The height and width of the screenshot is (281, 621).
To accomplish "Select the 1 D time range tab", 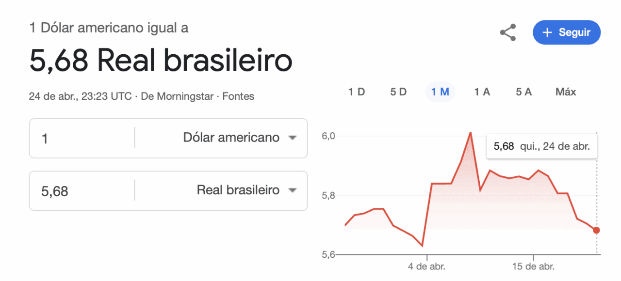I will [357, 92].
